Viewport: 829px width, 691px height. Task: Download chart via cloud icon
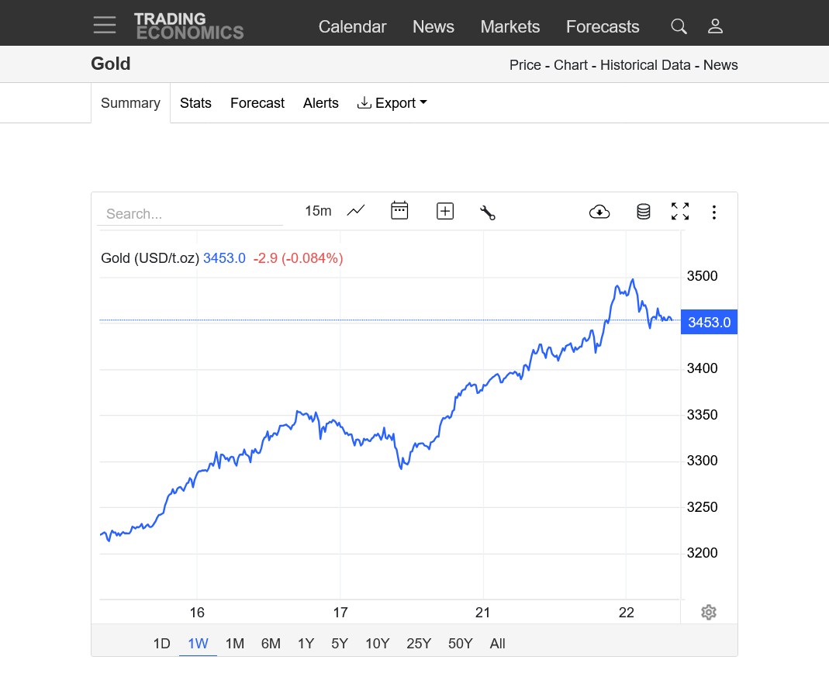pyautogui.click(x=599, y=212)
